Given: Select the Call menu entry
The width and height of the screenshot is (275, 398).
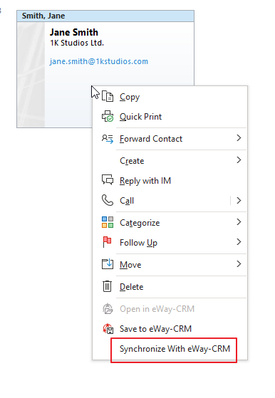Looking at the screenshot, I should pyautogui.click(x=170, y=201).
